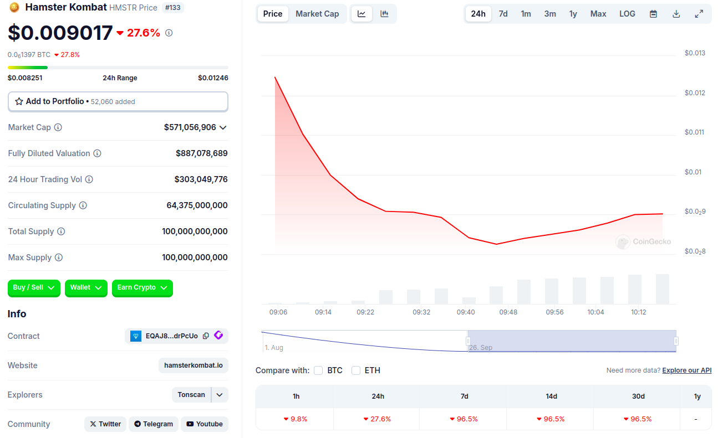718x438 pixels.
Task: Toggle LOG scale on chart
Action: 627,14
